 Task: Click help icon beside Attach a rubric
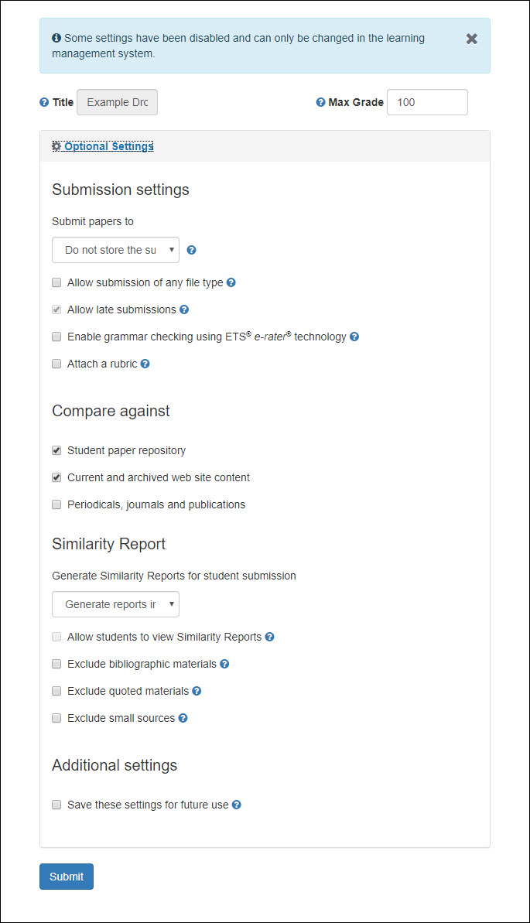click(144, 363)
